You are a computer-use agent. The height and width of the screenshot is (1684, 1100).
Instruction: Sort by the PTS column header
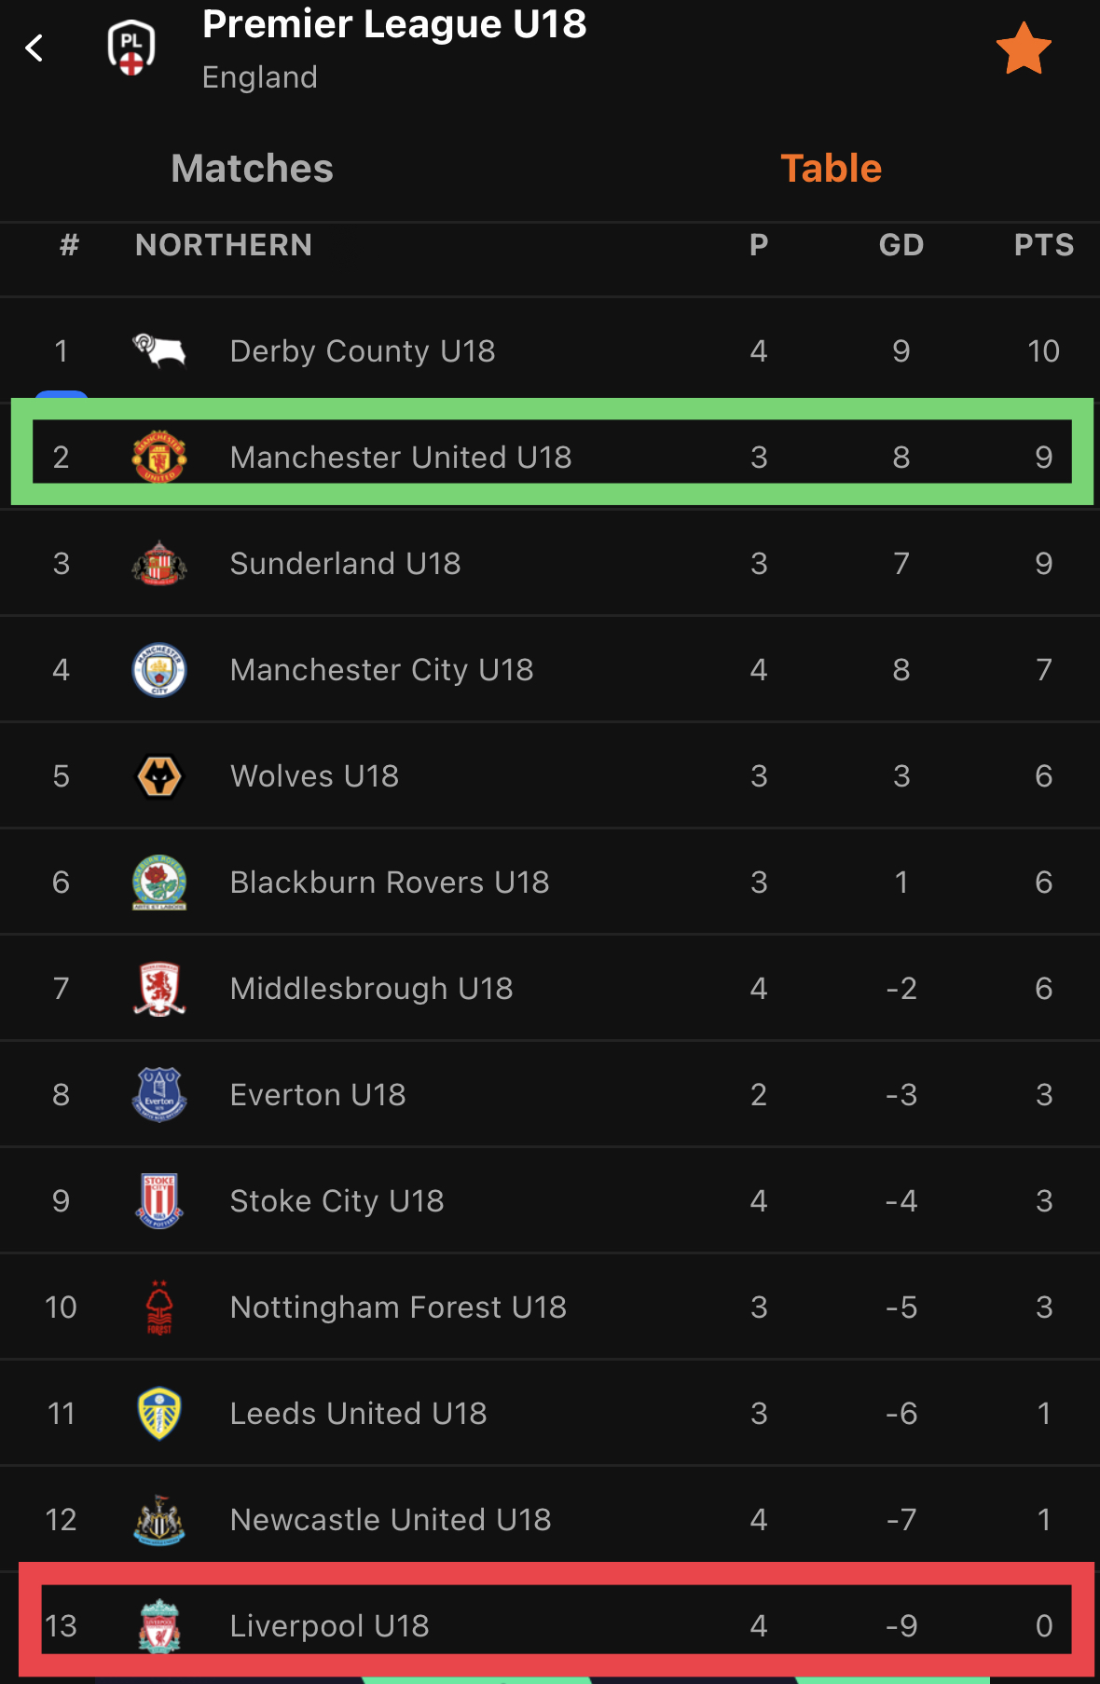coord(1043,245)
